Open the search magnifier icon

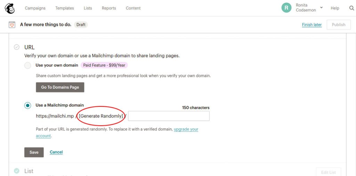click(x=351, y=8)
